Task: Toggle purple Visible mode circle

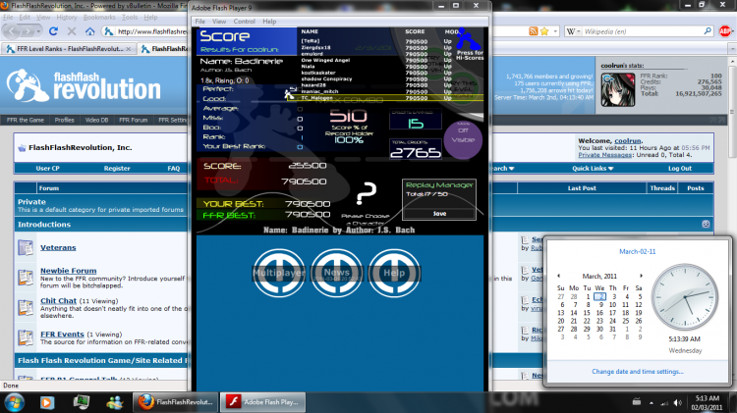Action: click(x=463, y=140)
